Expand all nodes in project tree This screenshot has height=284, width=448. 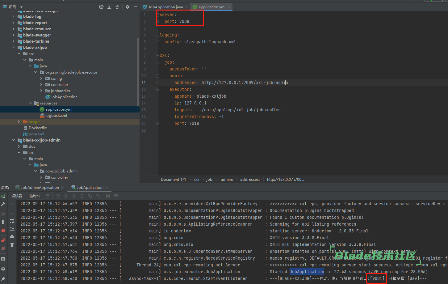(109, 7)
